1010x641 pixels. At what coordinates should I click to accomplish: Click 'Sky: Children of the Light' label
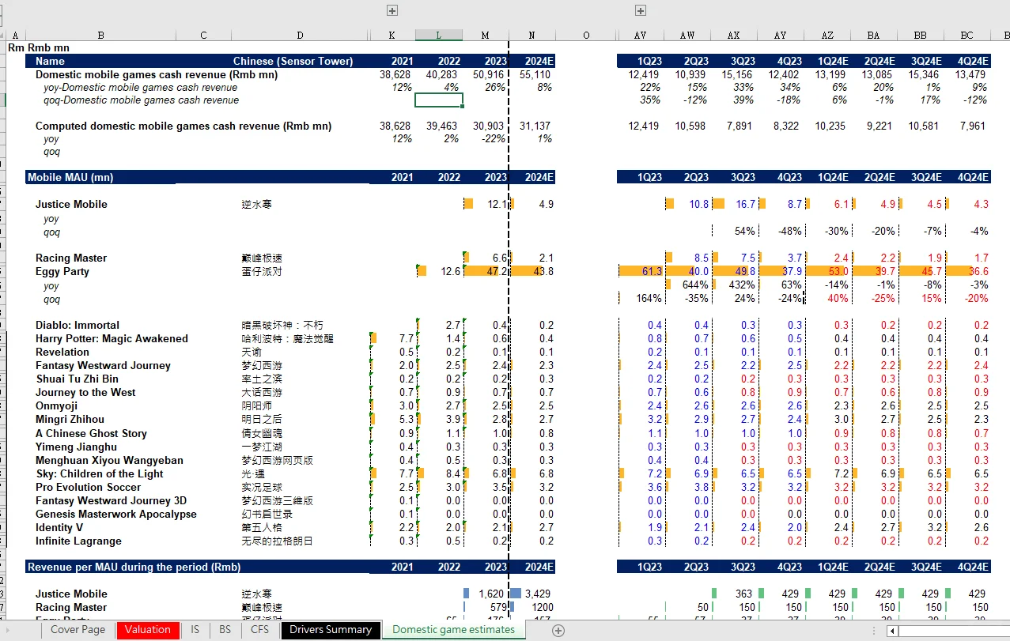tap(100, 473)
